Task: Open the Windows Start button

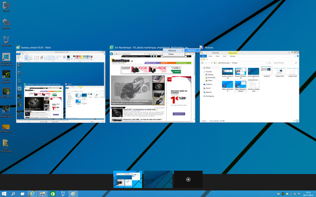Action: (4, 194)
